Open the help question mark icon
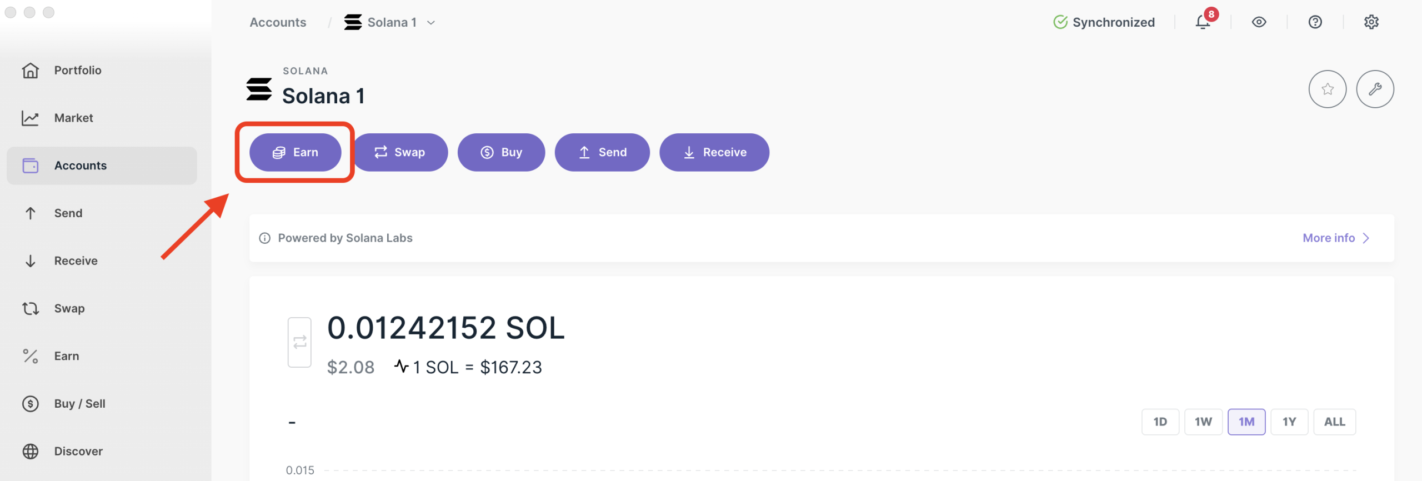Image resolution: width=1422 pixels, height=481 pixels. coord(1315,22)
